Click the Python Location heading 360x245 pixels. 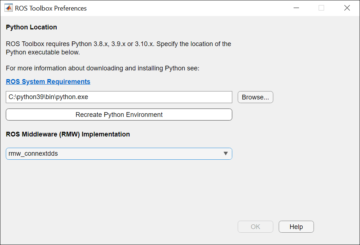[32, 27]
